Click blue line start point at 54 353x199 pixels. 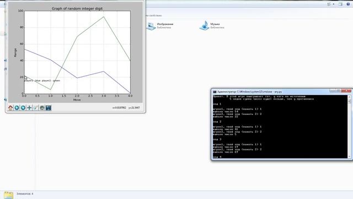pos(24,49)
